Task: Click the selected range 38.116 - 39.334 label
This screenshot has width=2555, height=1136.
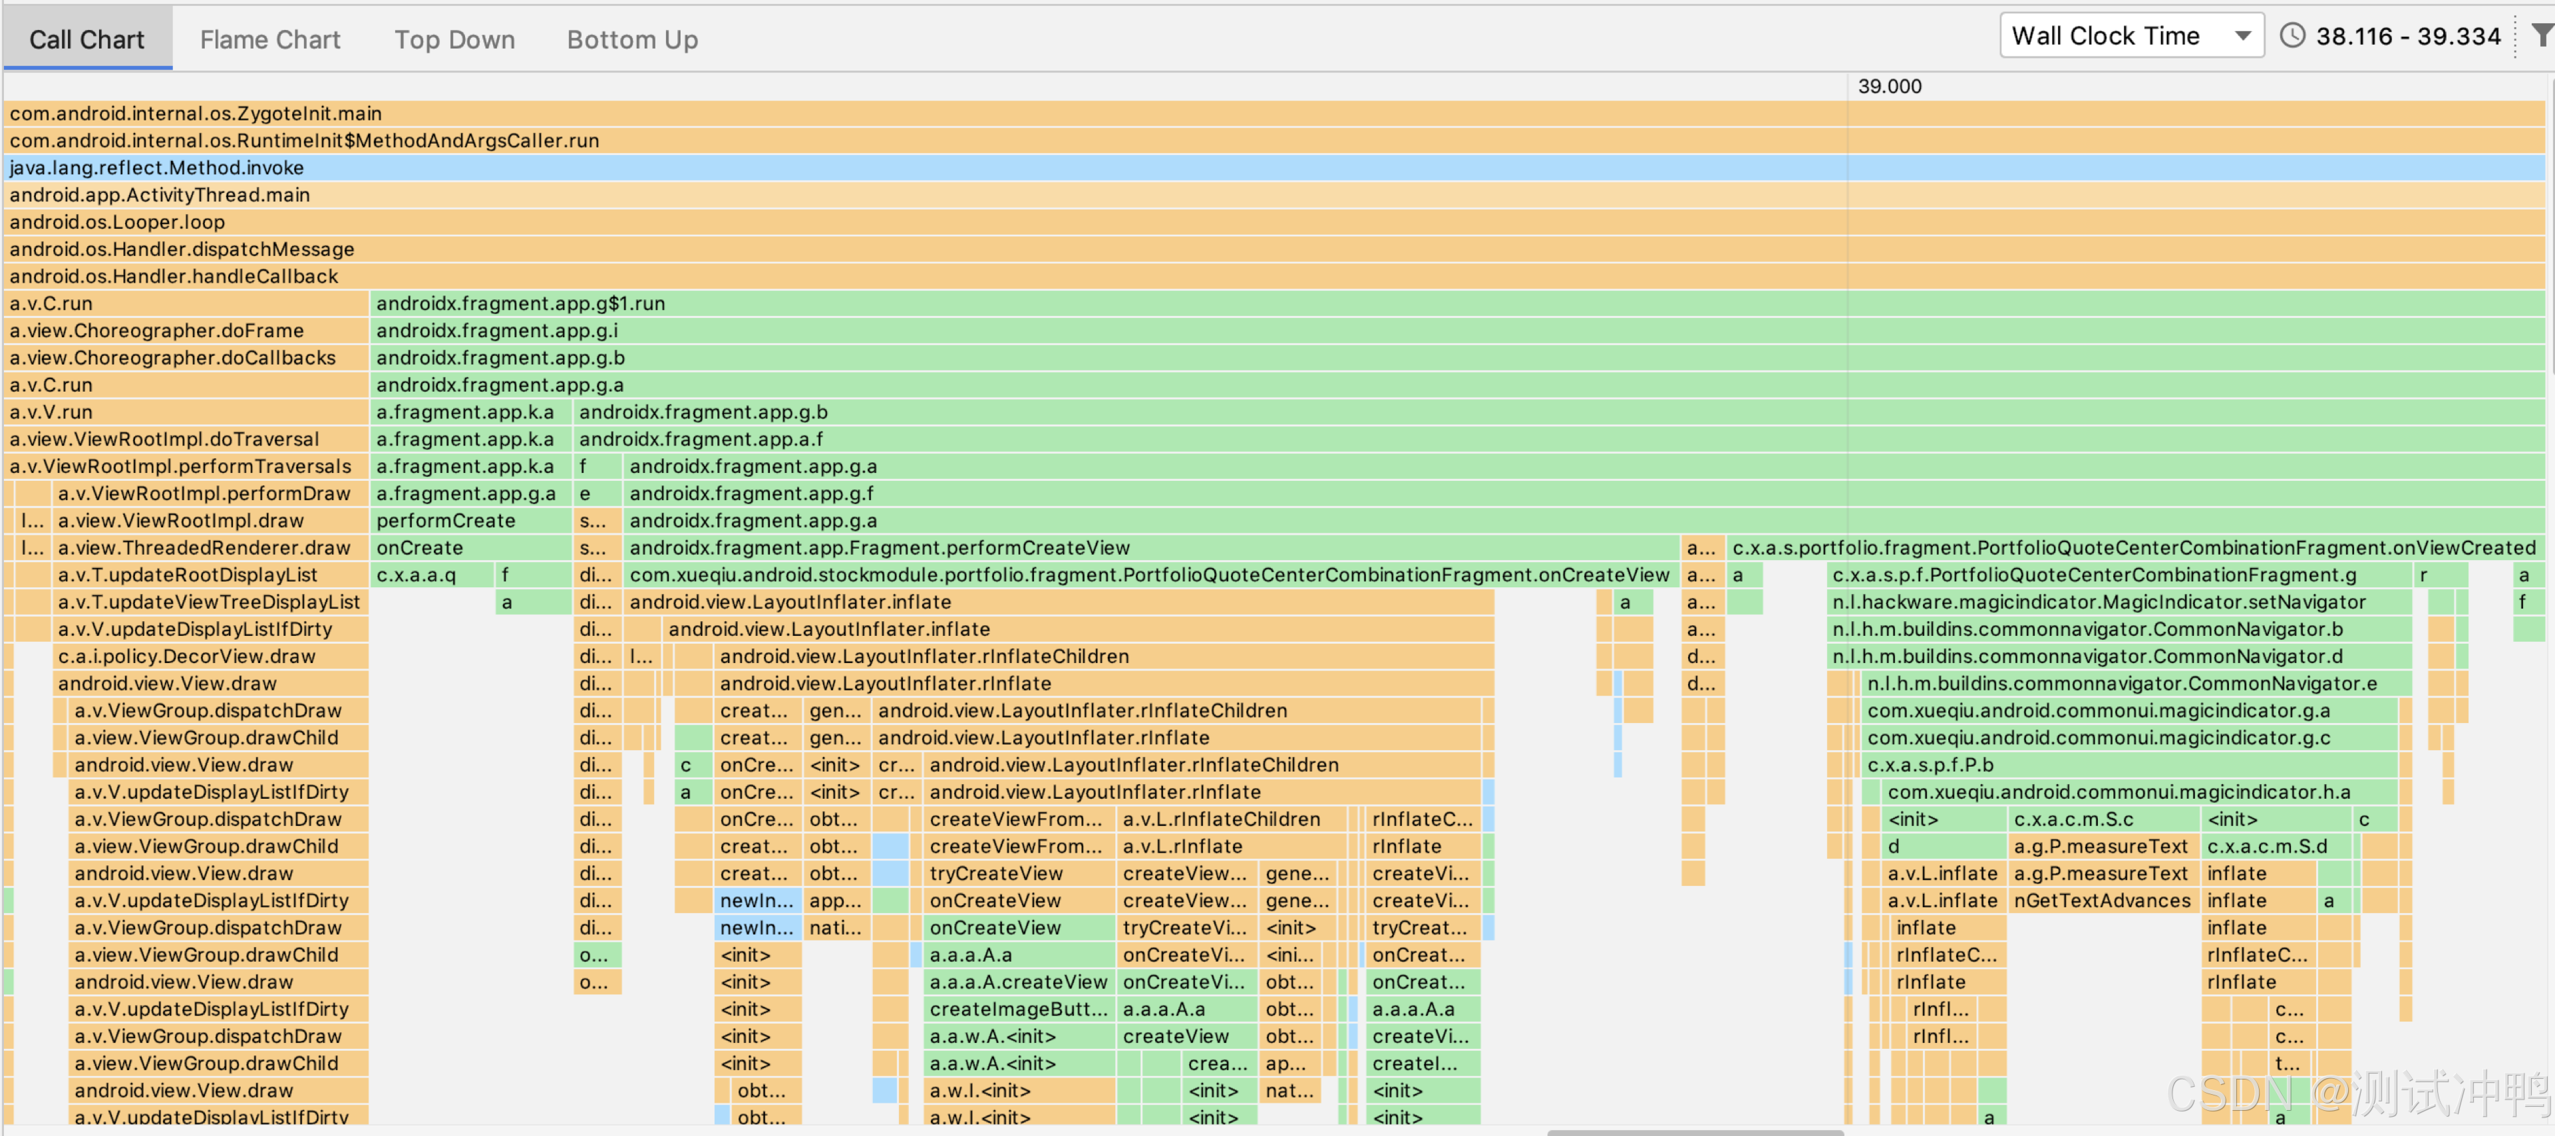Action: [x=2407, y=37]
